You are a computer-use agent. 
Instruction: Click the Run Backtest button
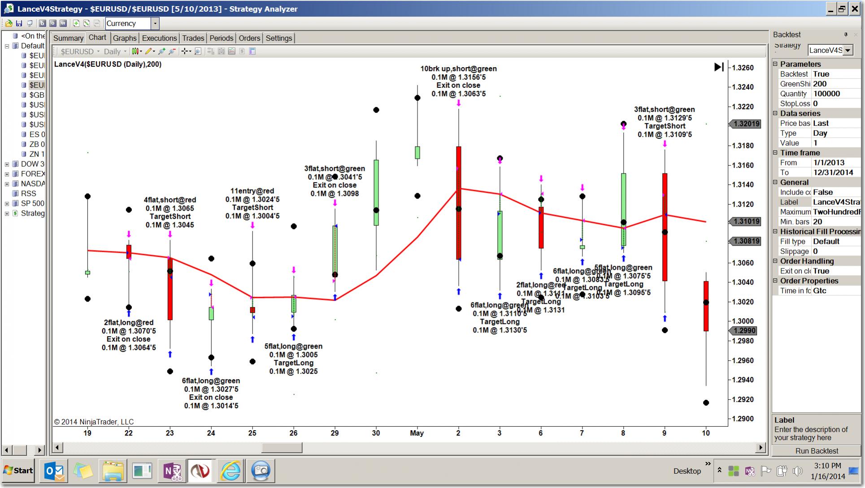pyautogui.click(x=816, y=451)
